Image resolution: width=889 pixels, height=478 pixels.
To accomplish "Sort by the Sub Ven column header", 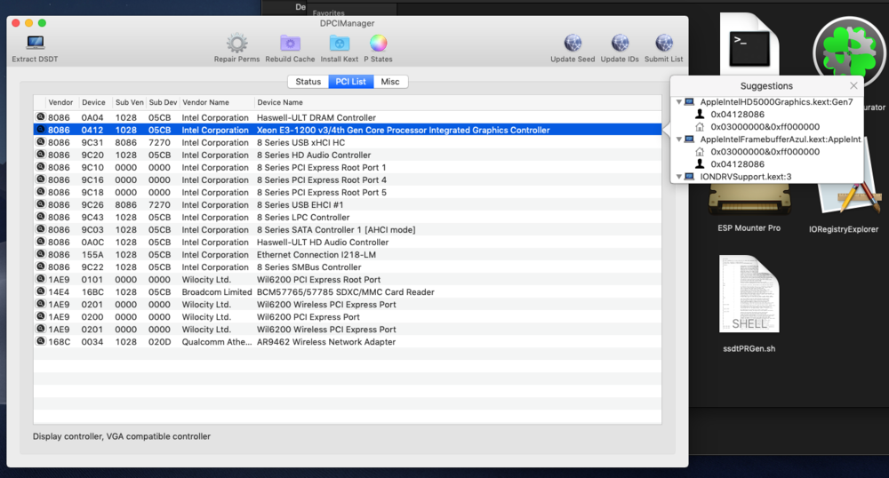I will pos(129,102).
